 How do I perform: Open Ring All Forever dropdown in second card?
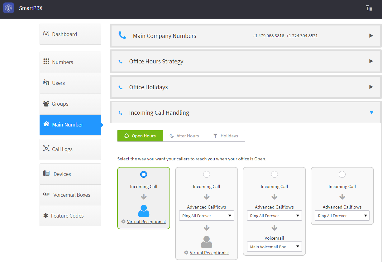click(x=207, y=216)
